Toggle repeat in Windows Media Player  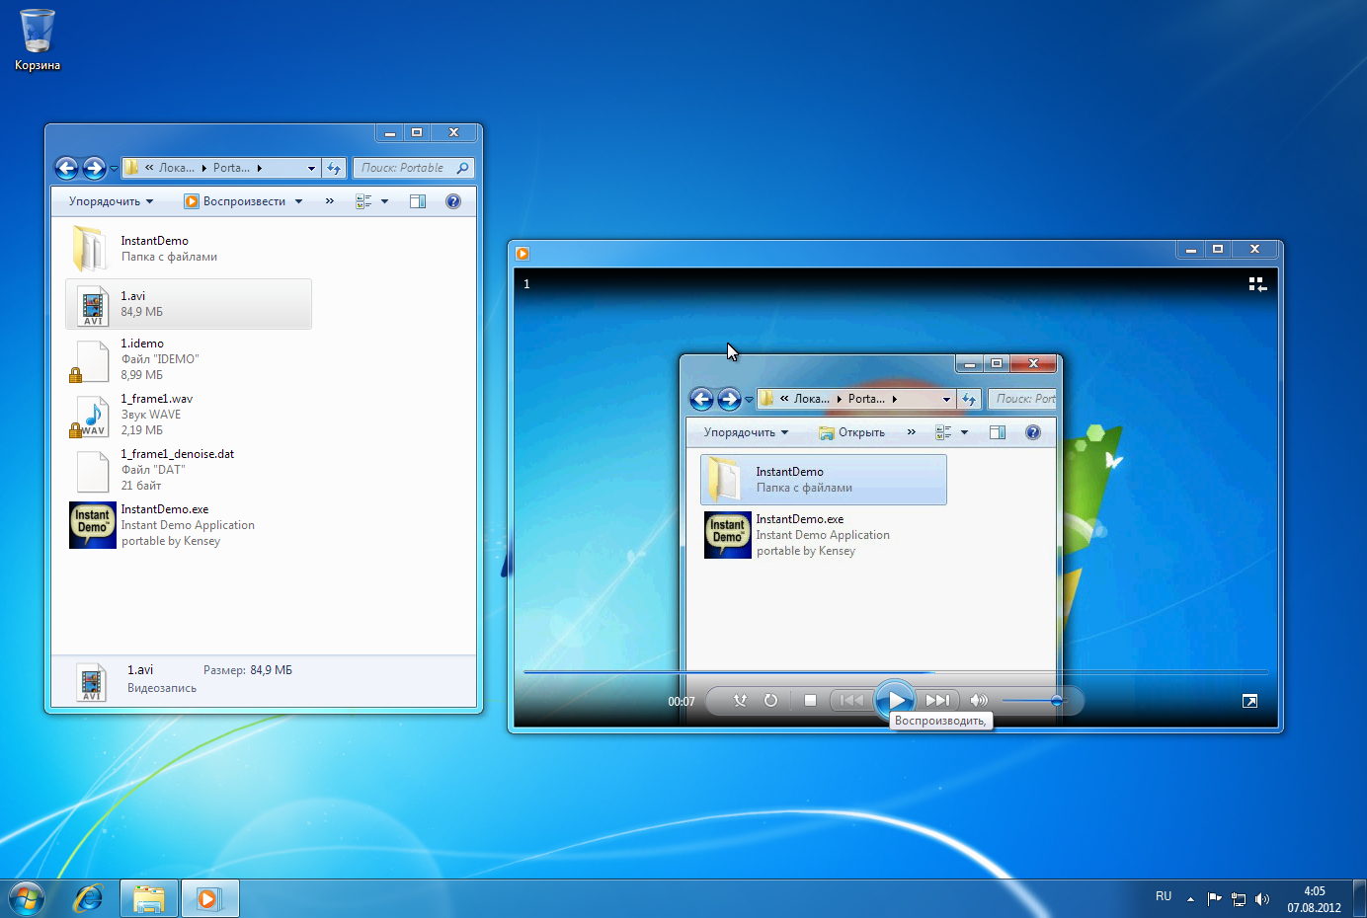tap(771, 701)
